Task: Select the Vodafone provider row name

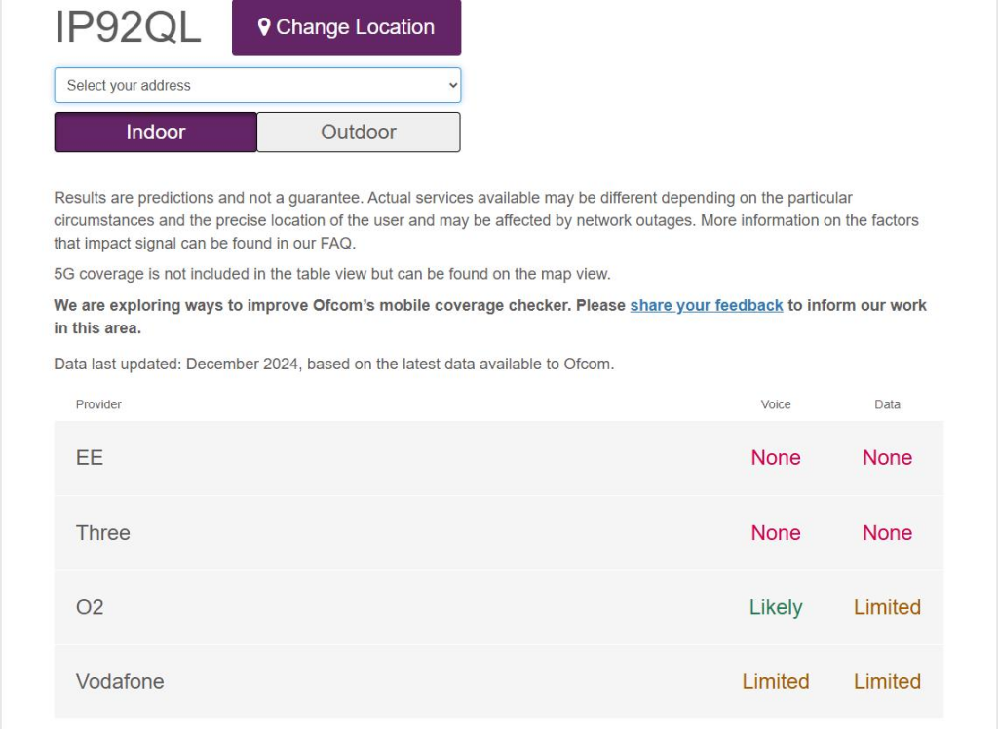Action: point(120,682)
